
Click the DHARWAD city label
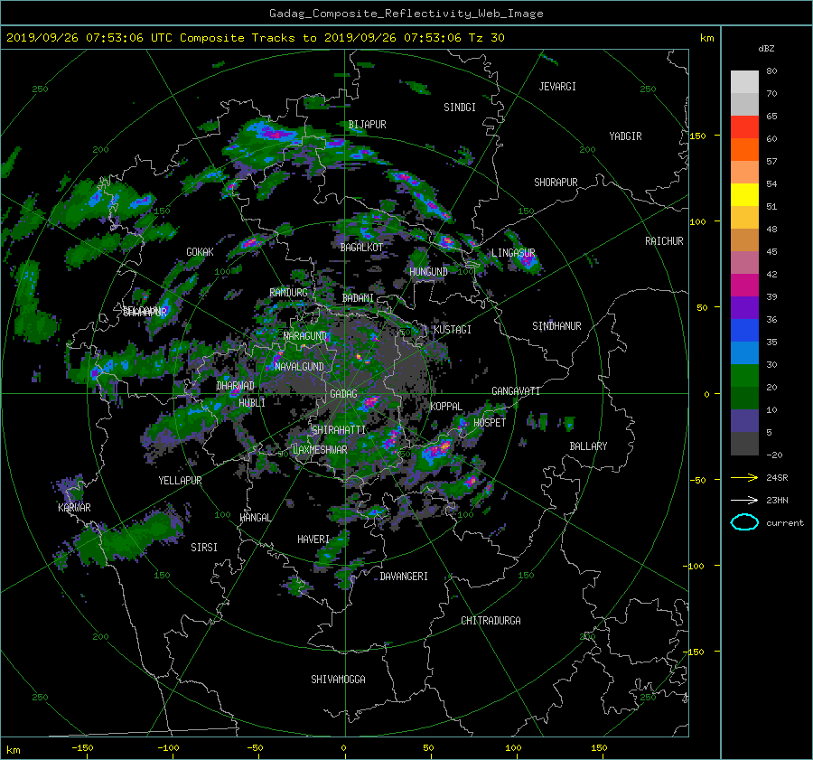coord(236,386)
